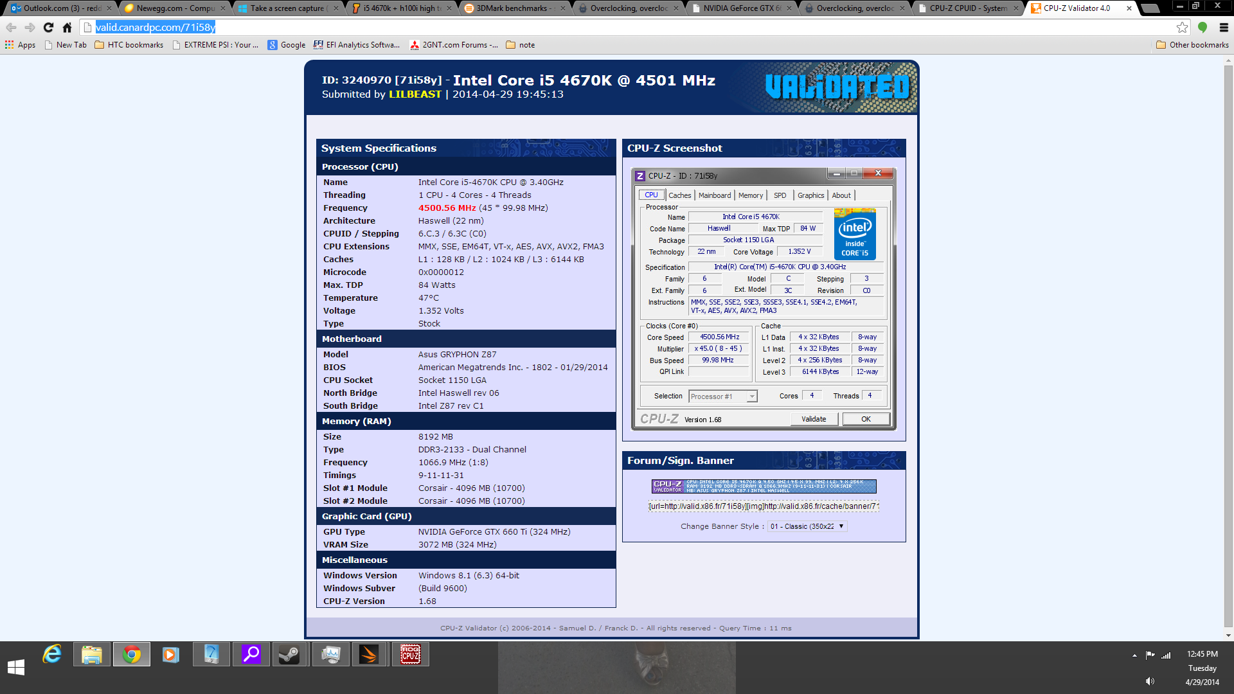The image size is (1234, 694).
Task: Click the CPU-Z signature banner image
Action: click(x=764, y=486)
